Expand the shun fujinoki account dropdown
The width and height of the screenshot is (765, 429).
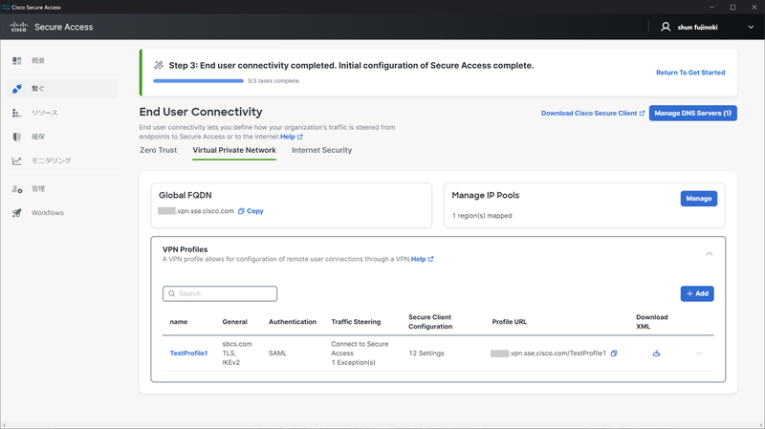coord(751,28)
